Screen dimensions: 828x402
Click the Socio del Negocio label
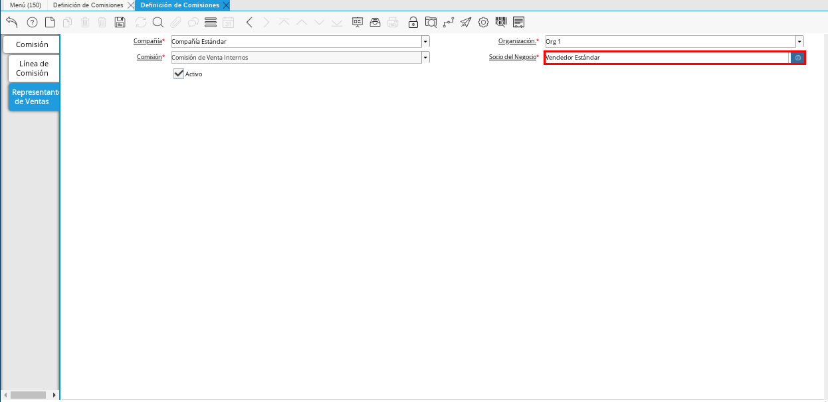tap(512, 57)
